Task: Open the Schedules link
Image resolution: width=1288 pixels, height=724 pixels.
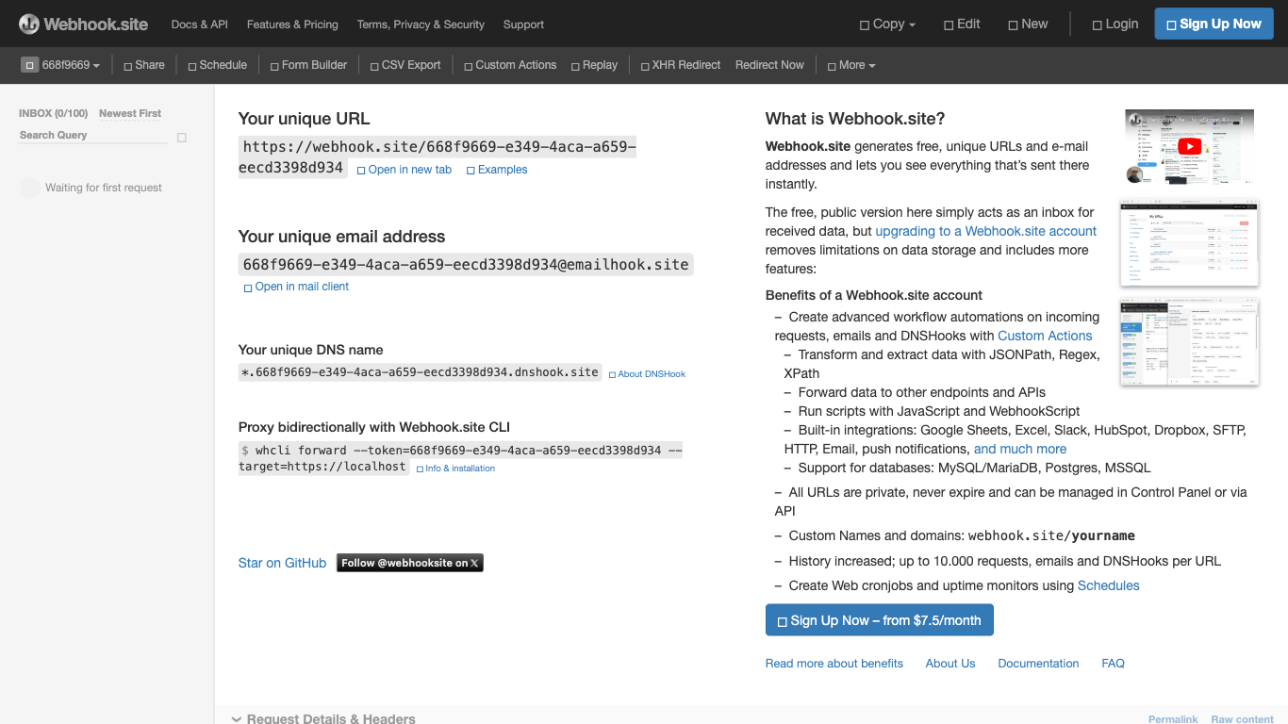Action: pyautogui.click(x=1109, y=585)
